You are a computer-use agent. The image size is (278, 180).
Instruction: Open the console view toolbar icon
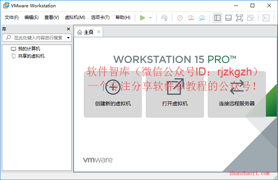pos(266,18)
